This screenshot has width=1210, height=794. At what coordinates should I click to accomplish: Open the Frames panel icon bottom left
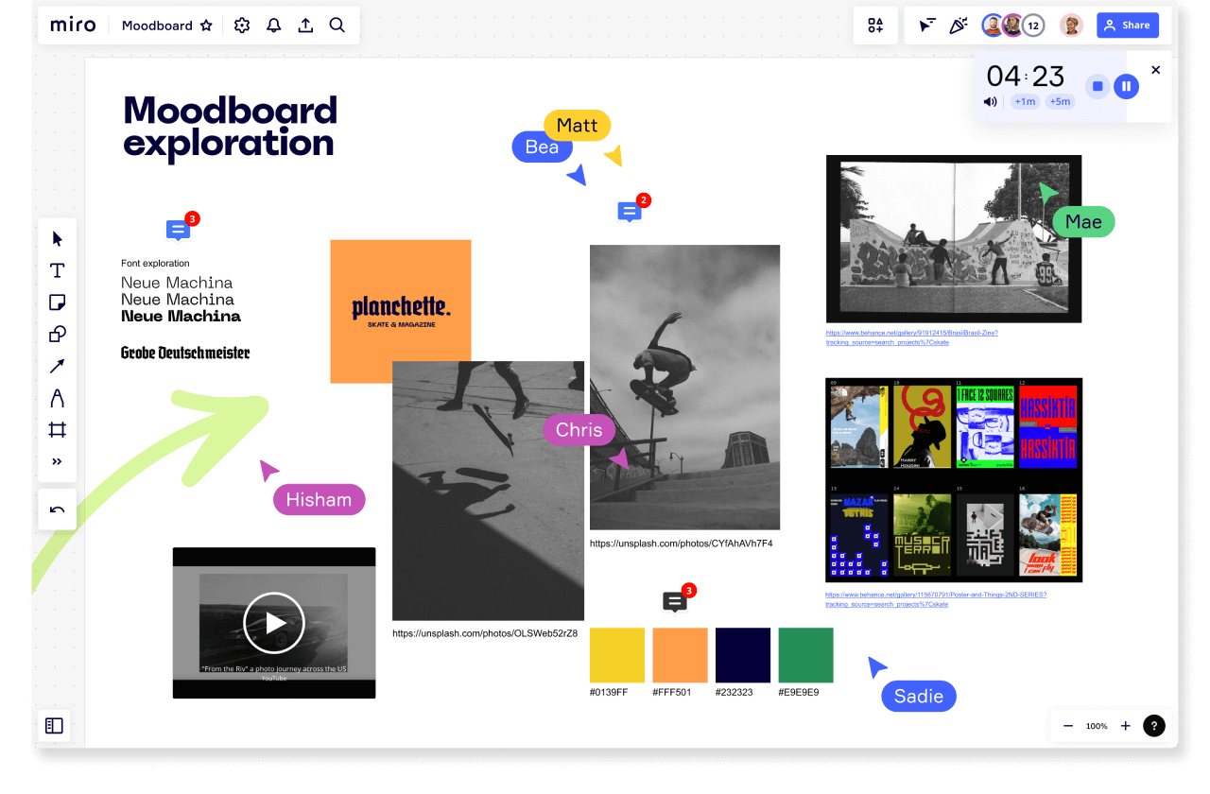[53, 725]
